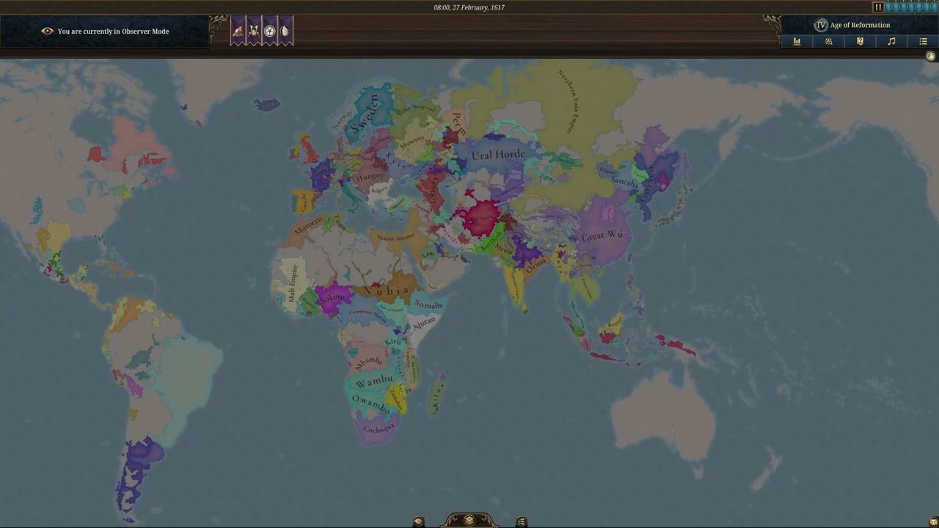
Task: Select Great Wu on the map
Action: pos(602,235)
